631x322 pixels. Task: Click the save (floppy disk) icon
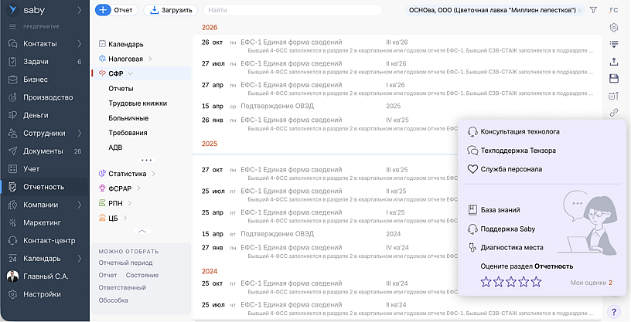click(x=614, y=78)
